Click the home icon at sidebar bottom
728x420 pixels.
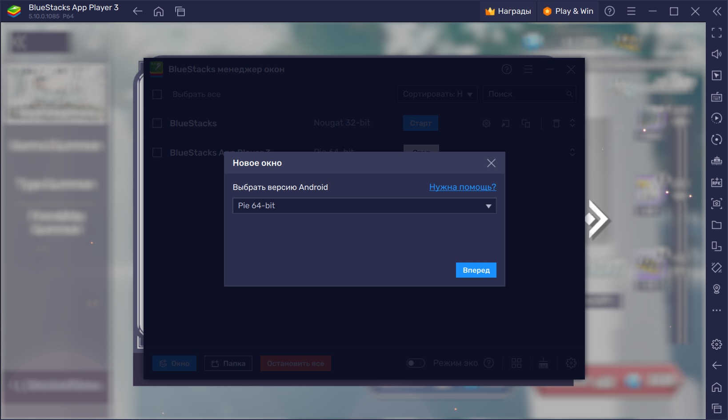(x=716, y=387)
